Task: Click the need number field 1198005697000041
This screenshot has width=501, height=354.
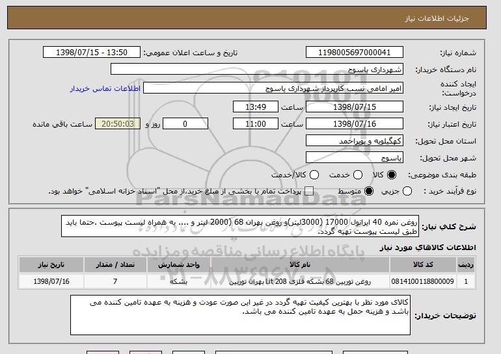Action: pos(355,53)
